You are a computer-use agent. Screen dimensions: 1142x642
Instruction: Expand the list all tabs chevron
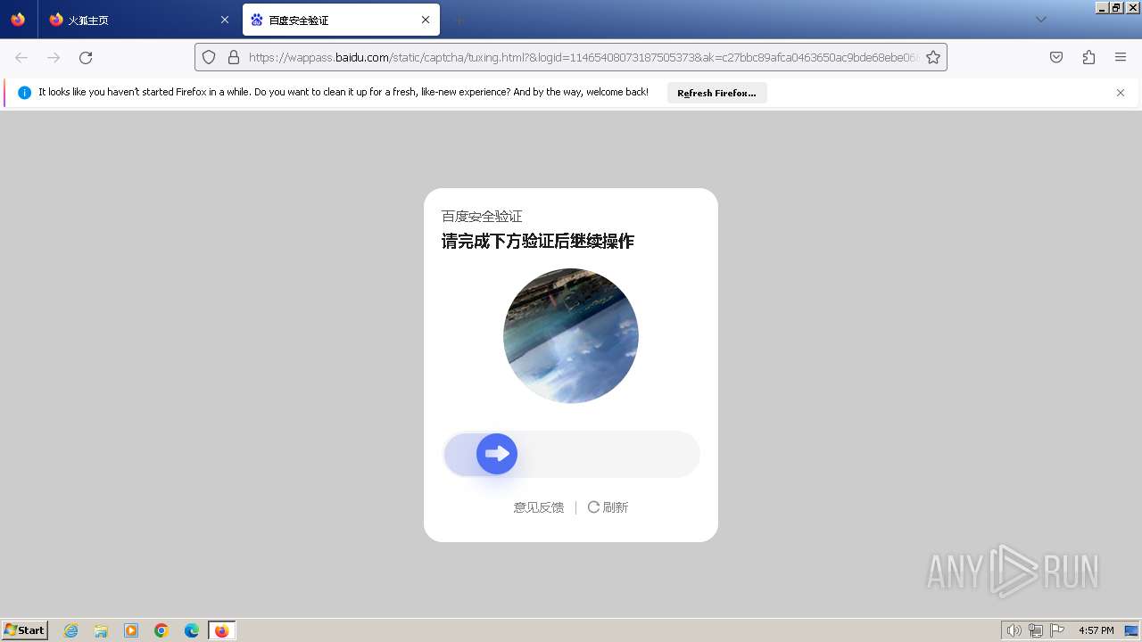tap(1040, 20)
